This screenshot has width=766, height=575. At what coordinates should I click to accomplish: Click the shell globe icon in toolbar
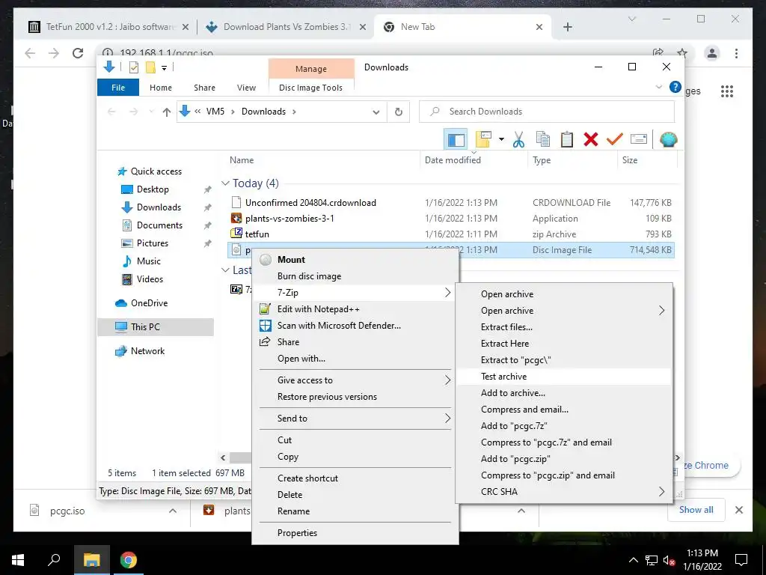(x=668, y=140)
